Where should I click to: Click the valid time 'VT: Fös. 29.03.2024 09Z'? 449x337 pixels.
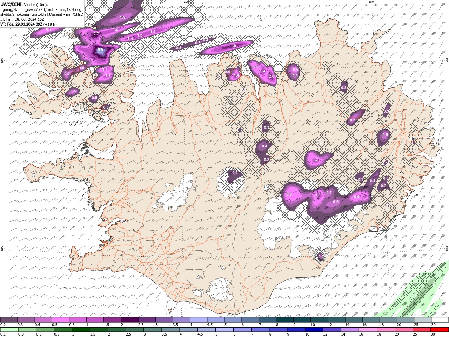(x=21, y=24)
